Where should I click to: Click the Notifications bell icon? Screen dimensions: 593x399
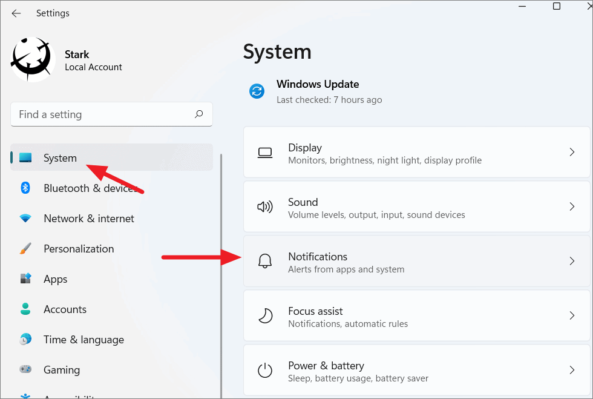coord(264,261)
